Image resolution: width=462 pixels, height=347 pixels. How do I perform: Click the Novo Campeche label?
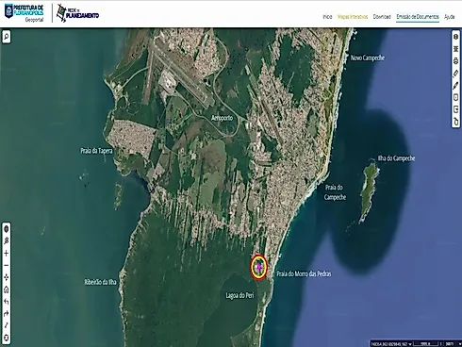click(368, 58)
